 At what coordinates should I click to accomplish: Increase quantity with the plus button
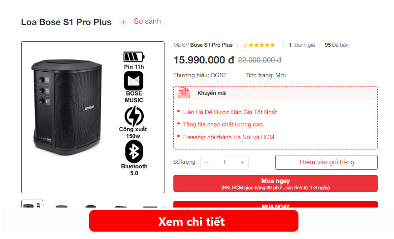pyautogui.click(x=242, y=162)
